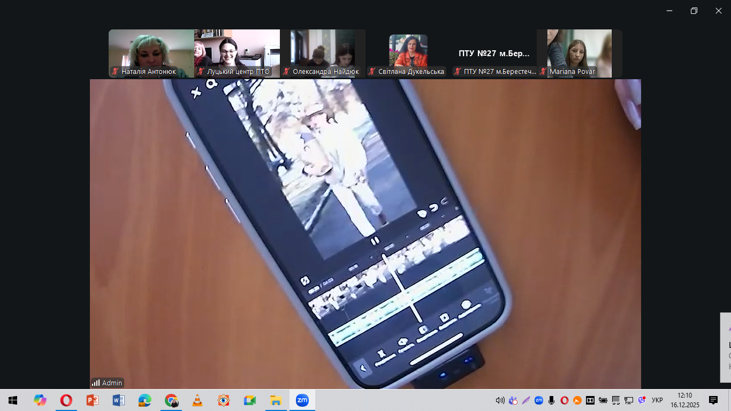Open Google Chrome from the taskbar

click(x=171, y=400)
